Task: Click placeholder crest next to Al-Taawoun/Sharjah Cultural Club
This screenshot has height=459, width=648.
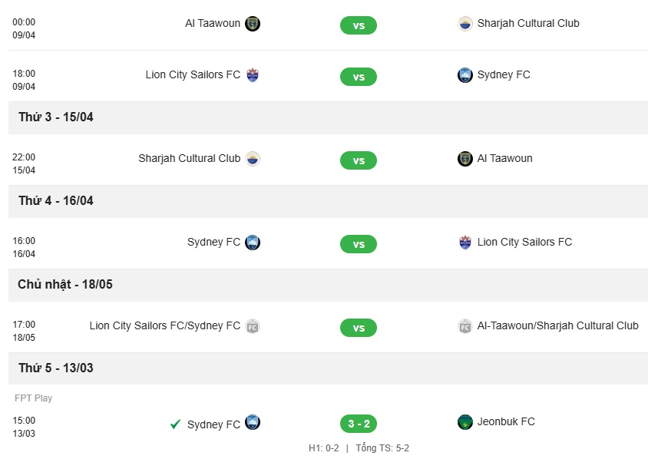Action: click(x=465, y=326)
